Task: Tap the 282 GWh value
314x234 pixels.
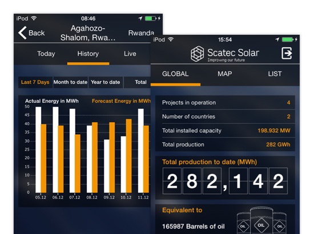Action: pos(278,144)
